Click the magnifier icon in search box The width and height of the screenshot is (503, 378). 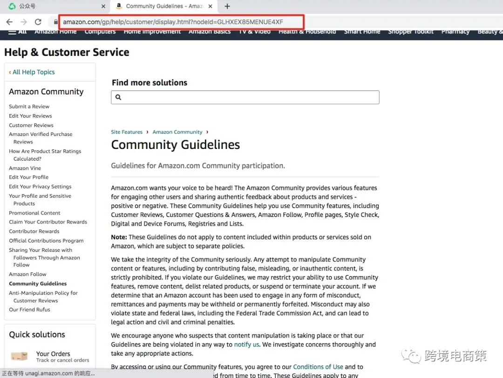(118, 97)
